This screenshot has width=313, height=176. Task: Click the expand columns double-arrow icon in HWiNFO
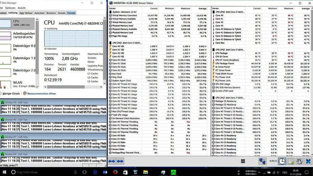112,161
